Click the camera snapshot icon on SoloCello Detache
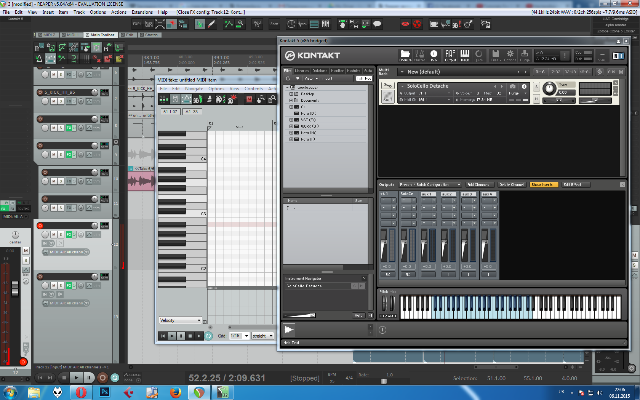640x400 pixels. pyautogui.click(x=512, y=86)
